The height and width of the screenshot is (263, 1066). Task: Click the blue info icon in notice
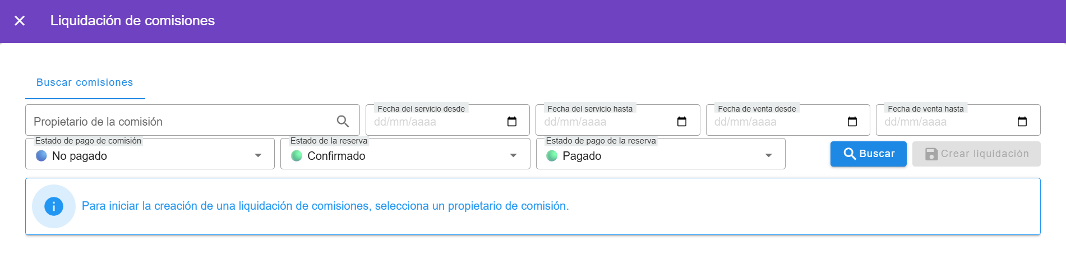pos(54,206)
